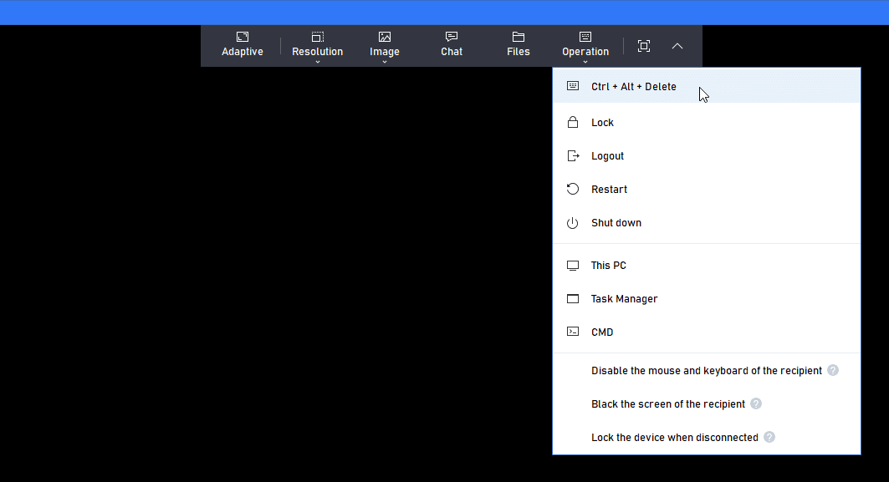Screen dimensions: 889x482
Task: Click help icon beside Lock the device
Action: (x=769, y=437)
